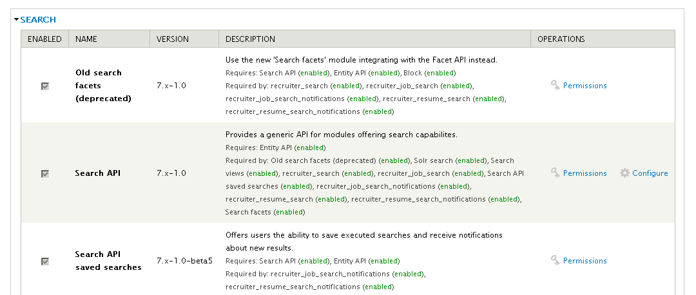696x295 pixels.
Task: Open Configure link for Search API
Action: click(650, 173)
